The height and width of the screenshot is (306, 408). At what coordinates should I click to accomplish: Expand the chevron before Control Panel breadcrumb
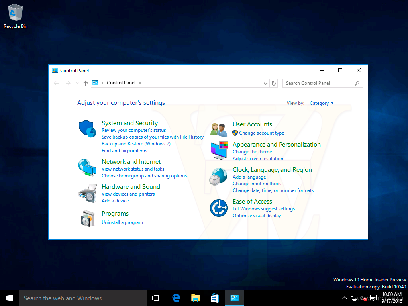point(102,83)
